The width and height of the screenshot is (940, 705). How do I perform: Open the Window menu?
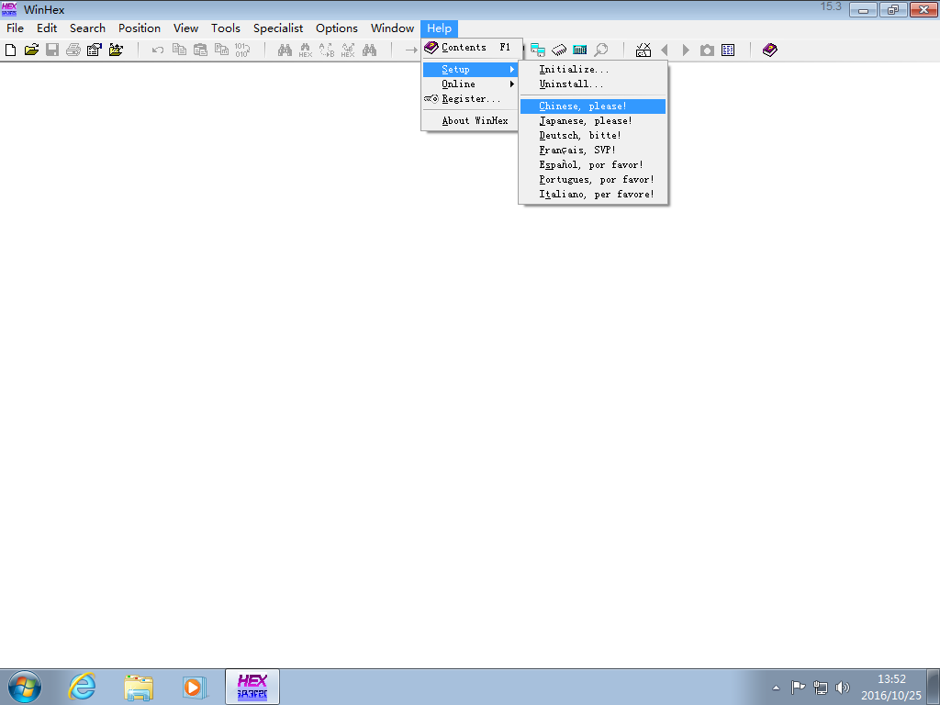coord(392,28)
